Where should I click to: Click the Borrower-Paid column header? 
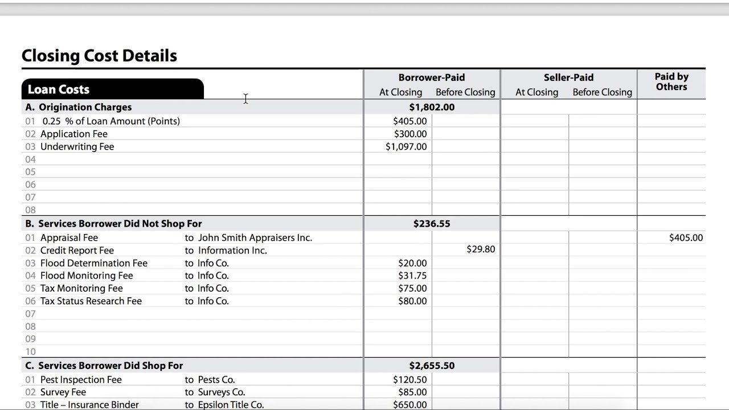[432, 77]
